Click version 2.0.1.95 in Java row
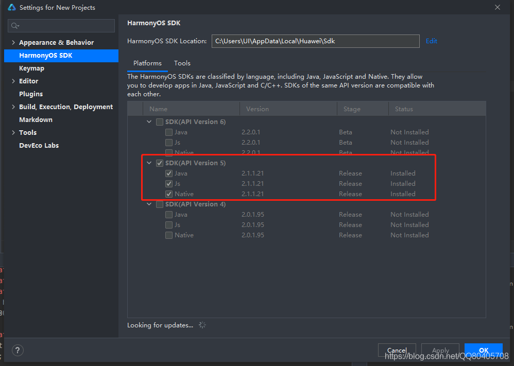 click(253, 215)
